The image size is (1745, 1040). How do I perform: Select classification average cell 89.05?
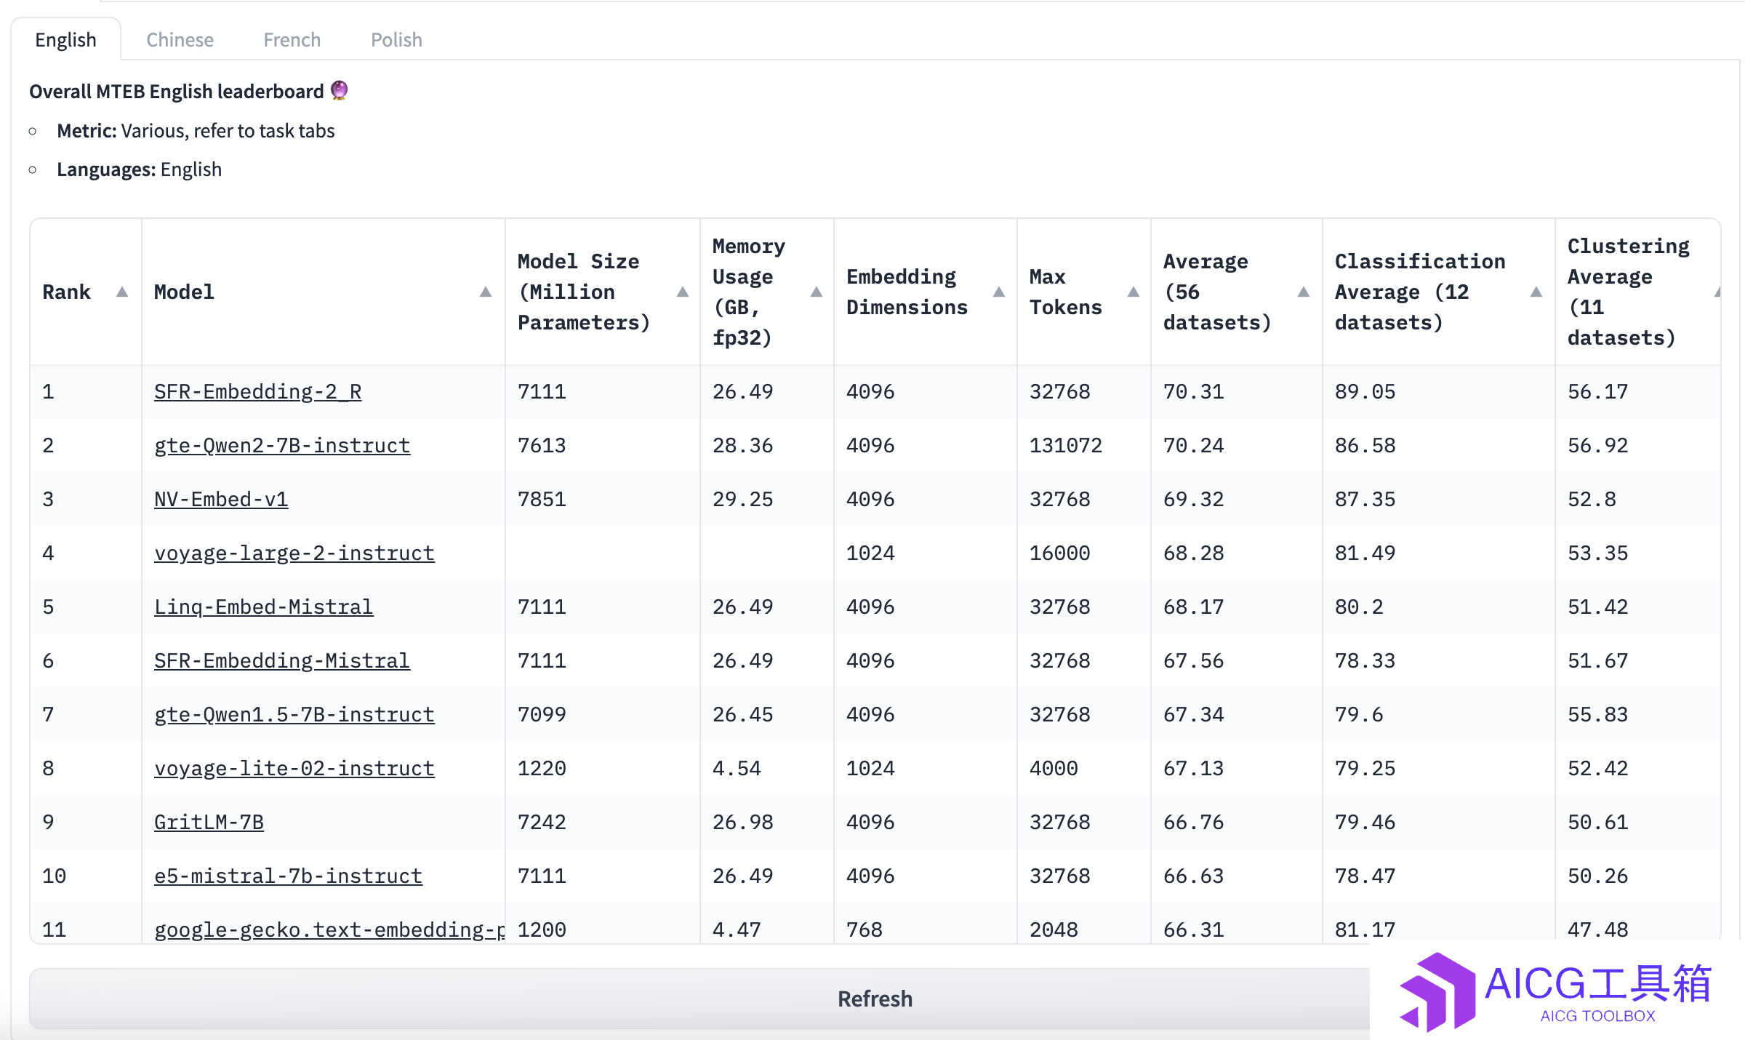click(x=1439, y=391)
